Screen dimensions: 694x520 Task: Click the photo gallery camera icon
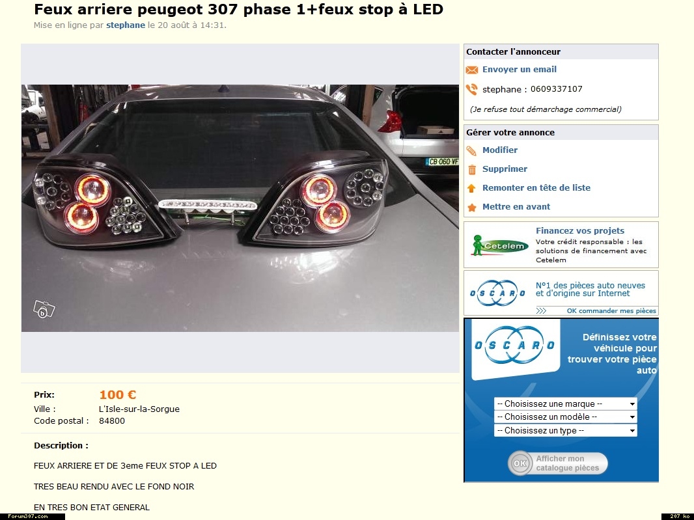click(44, 309)
